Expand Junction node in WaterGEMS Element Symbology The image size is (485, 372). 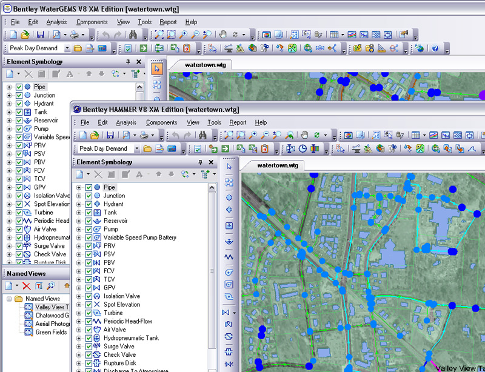coord(9,95)
